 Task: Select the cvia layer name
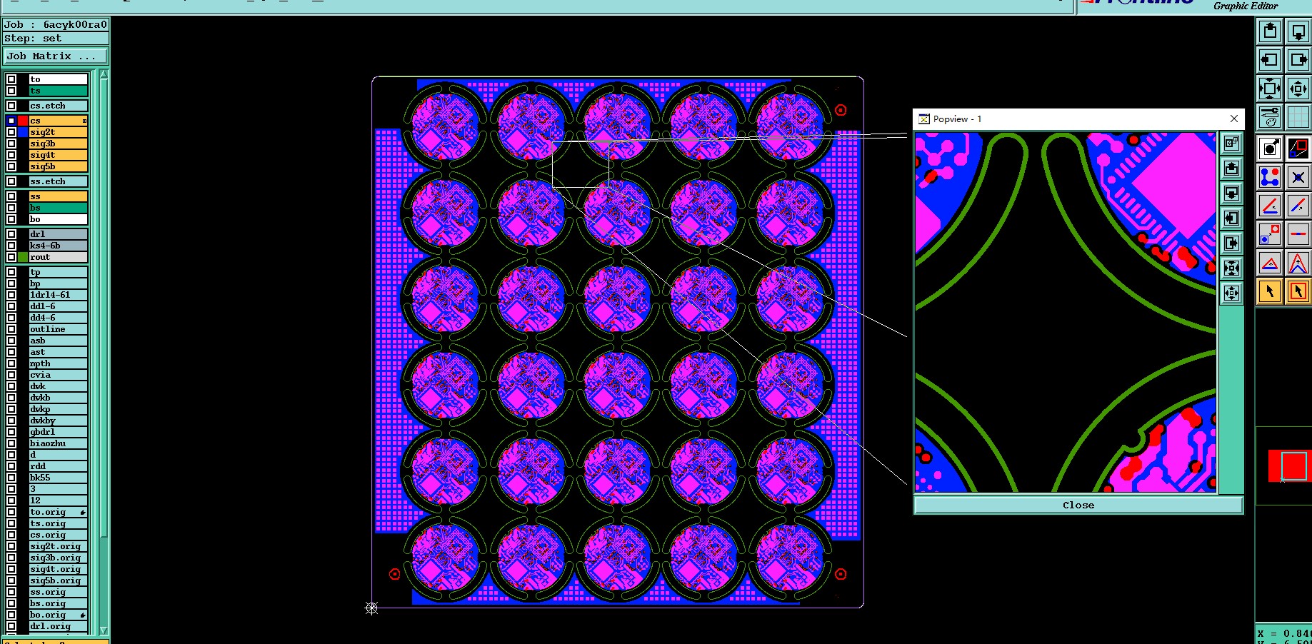pos(58,375)
